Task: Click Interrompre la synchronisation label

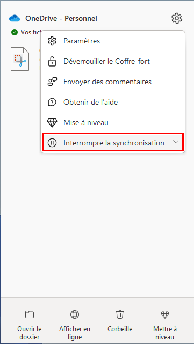Action: (x=114, y=143)
